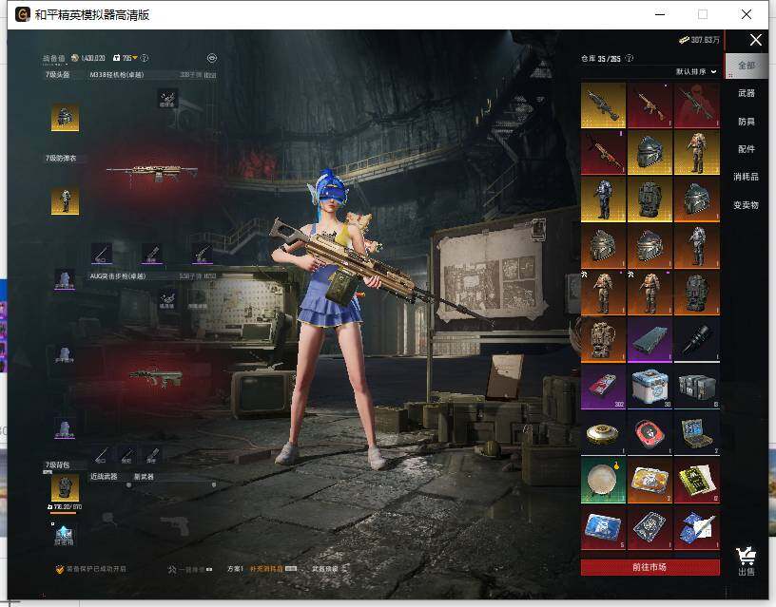Click the 307.63万 currency display

700,40
